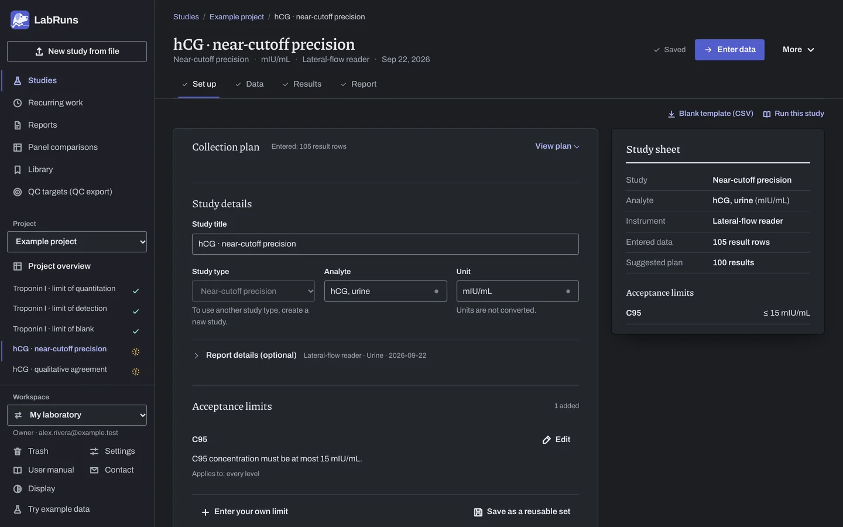The width and height of the screenshot is (843, 527).
Task: Open Run this study guide
Action: click(794, 114)
